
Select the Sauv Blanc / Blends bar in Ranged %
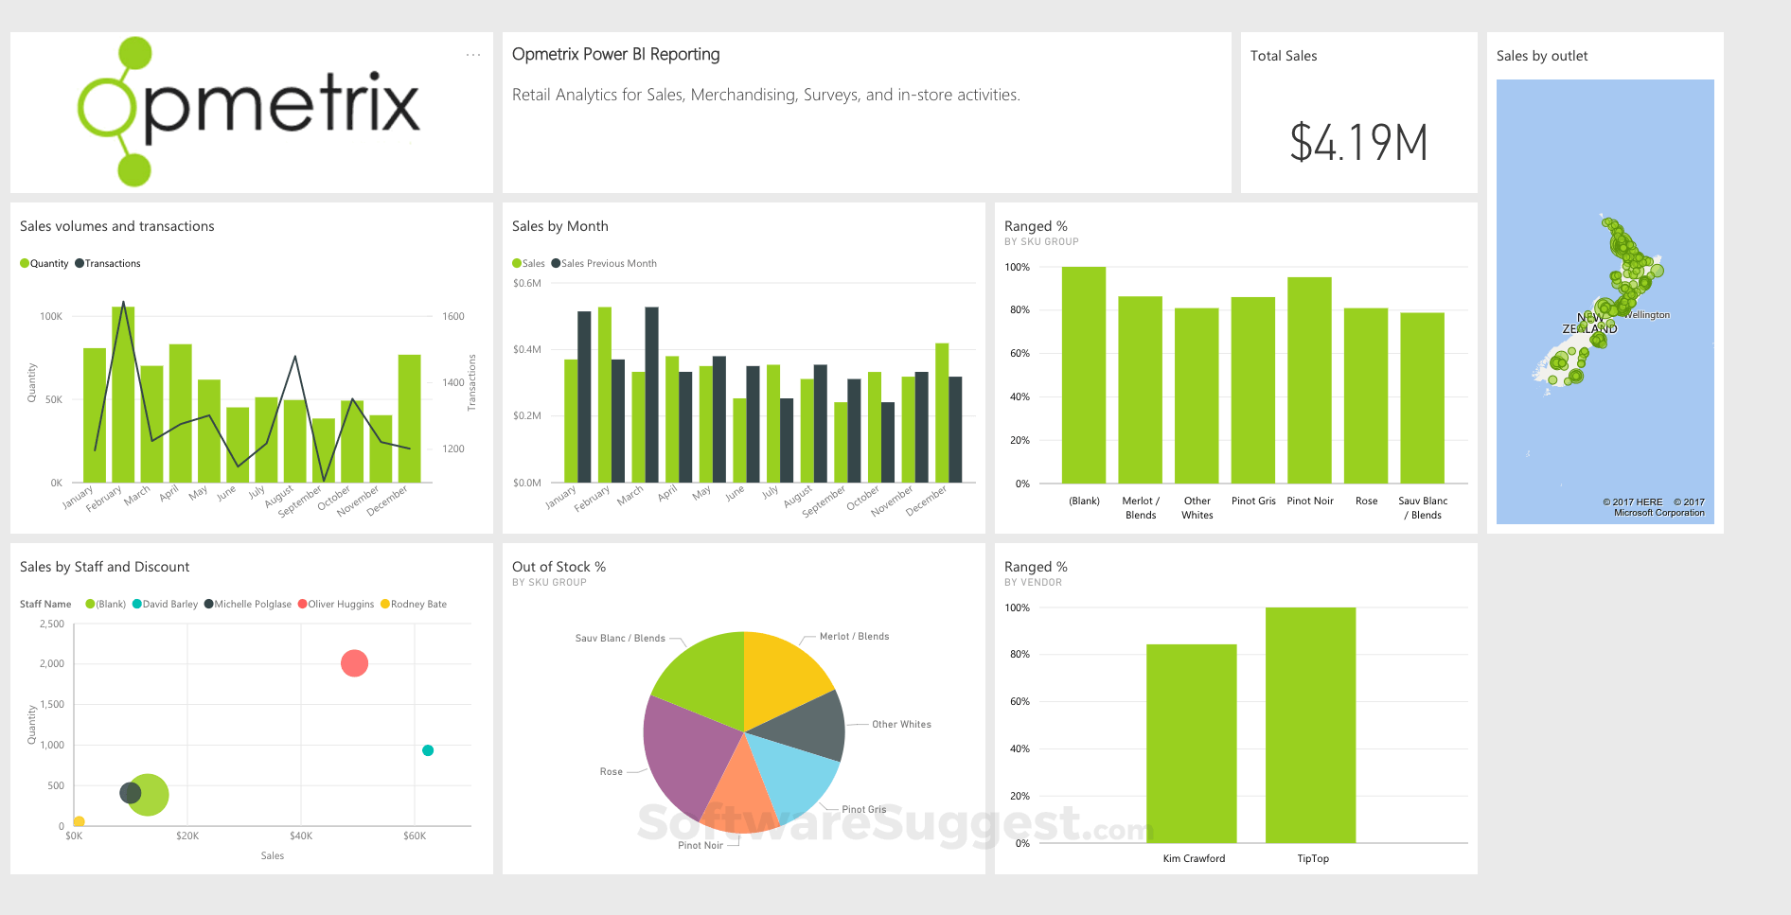1423,397
